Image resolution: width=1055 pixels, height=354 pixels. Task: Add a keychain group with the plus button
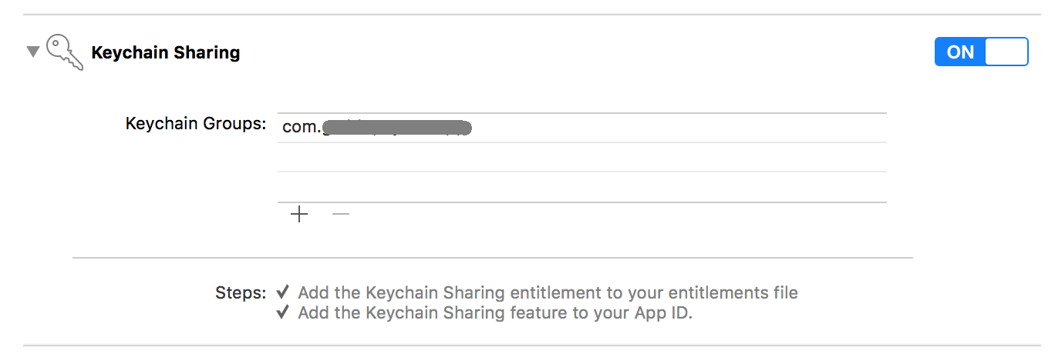[299, 215]
